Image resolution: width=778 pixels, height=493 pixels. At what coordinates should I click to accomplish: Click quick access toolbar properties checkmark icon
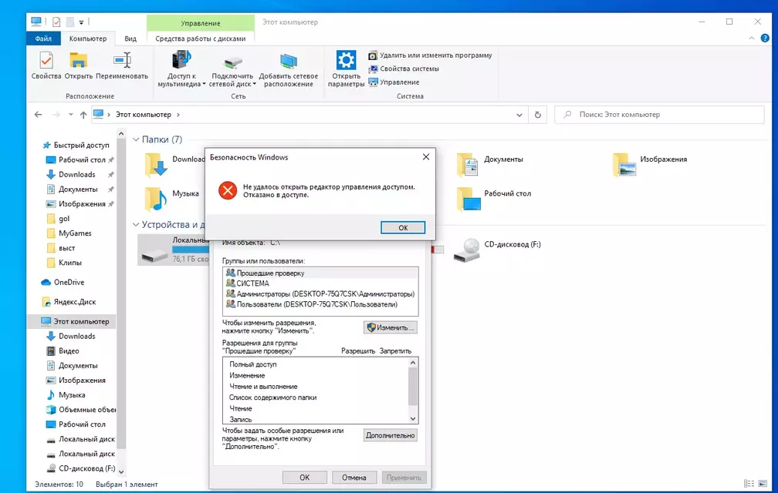click(56, 22)
